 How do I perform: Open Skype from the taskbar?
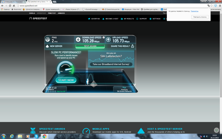click(36, 136)
